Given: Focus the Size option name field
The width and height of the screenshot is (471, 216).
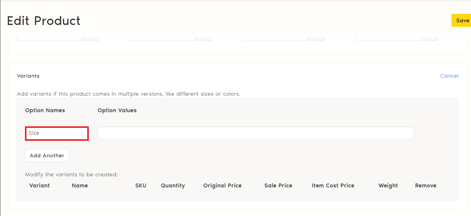Looking at the screenshot, I should point(57,133).
